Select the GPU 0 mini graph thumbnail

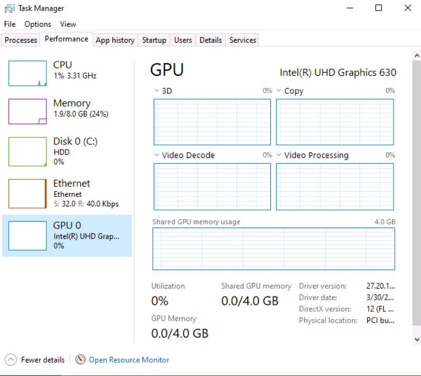(27, 235)
